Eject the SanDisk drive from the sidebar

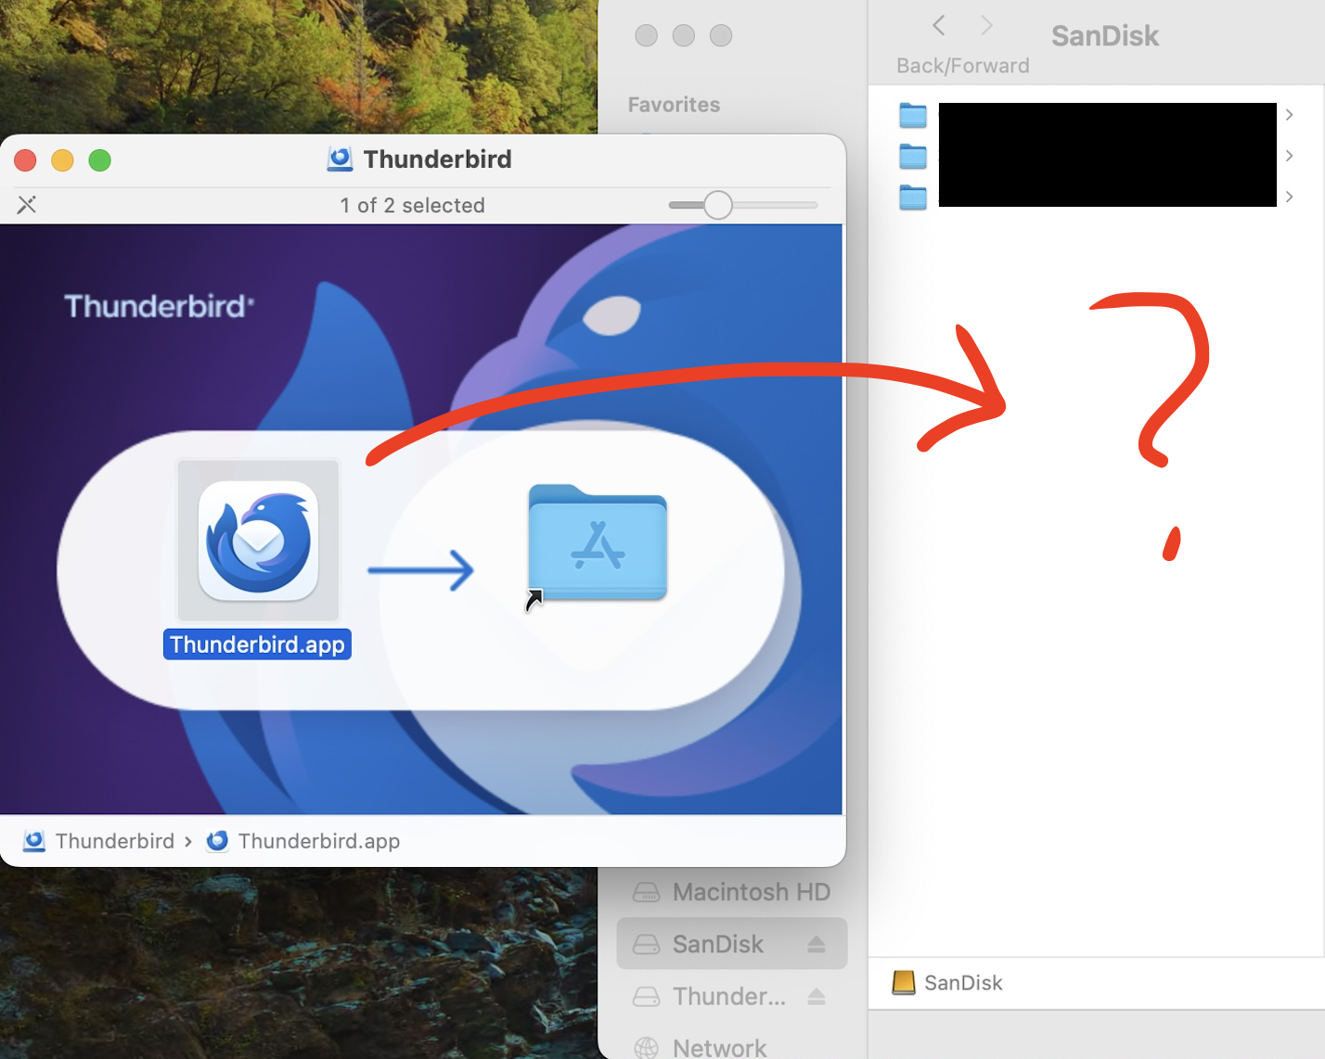pos(817,944)
